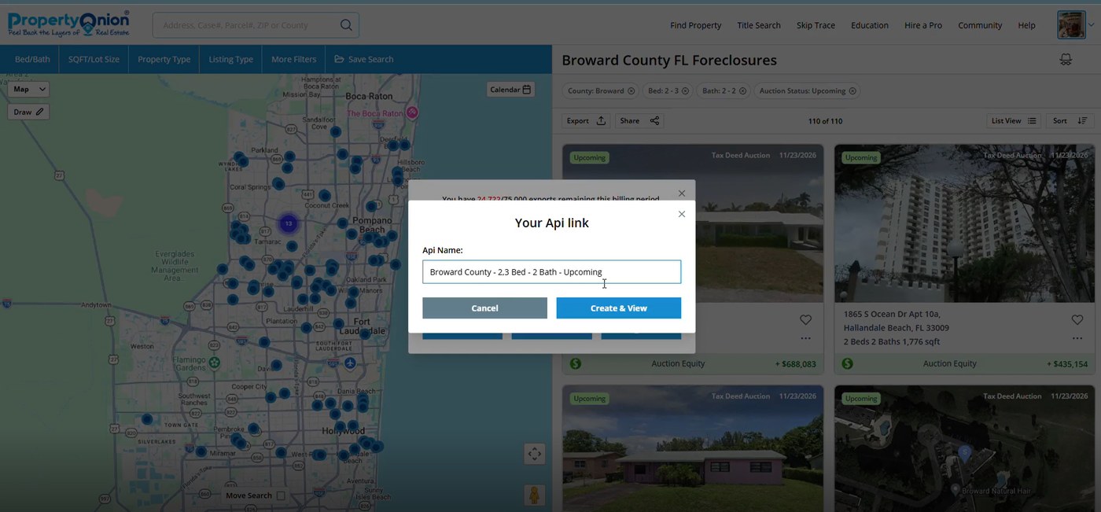This screenshot has height=512, width=1101.
Task: Click The Boca Raton hotel marker
Action: (x=411, y=113)
